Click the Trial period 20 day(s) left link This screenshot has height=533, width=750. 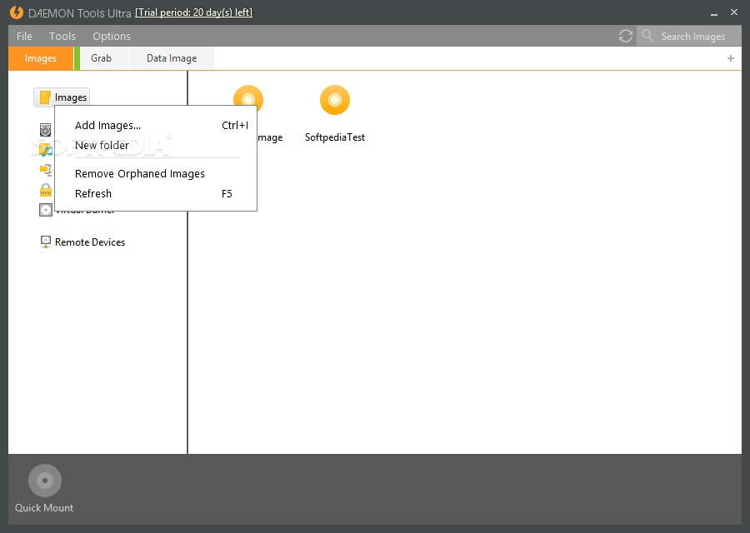[193, 12]
